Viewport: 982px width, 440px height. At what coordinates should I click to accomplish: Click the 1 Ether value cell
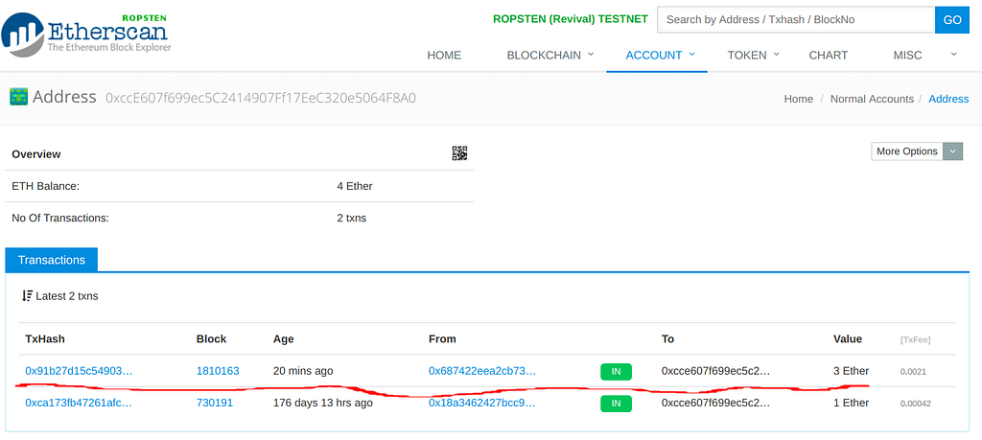coord(852,403)
